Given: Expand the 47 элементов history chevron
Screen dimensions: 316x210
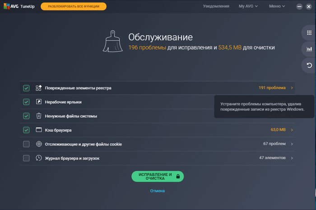Looking at the screenshot, I should 292,158.
